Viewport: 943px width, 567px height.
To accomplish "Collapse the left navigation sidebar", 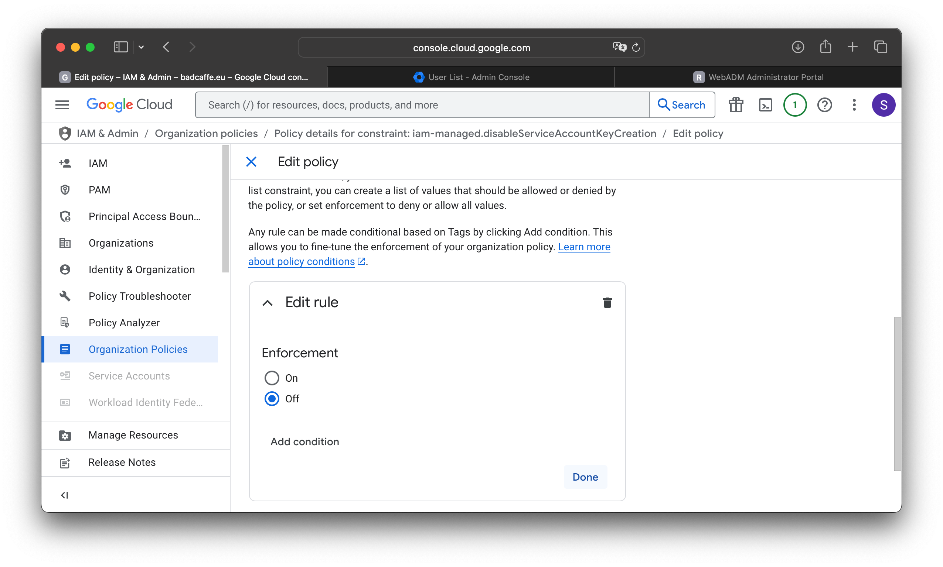I will 64,495.
